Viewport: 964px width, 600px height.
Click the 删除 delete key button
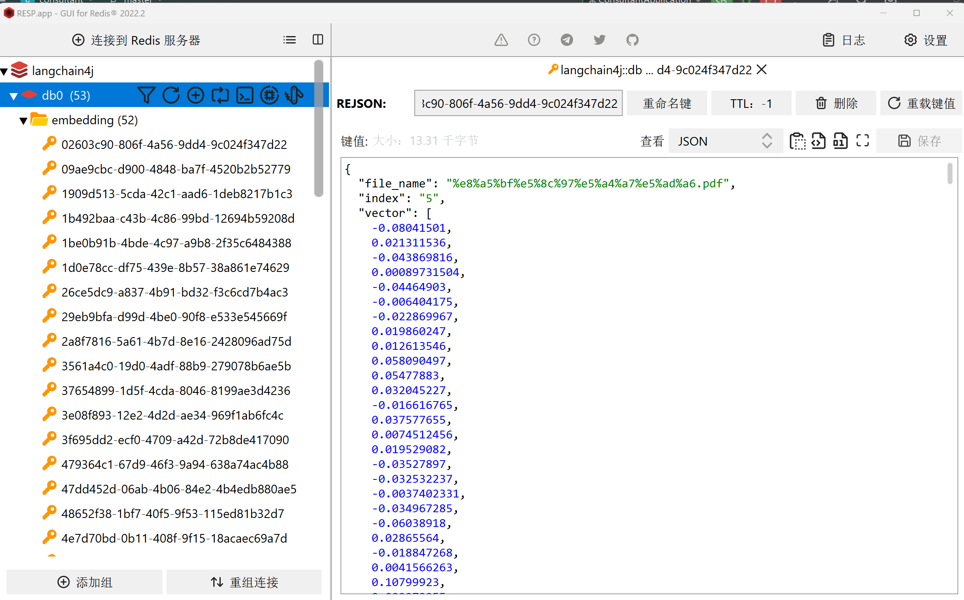tap(836, 103)
